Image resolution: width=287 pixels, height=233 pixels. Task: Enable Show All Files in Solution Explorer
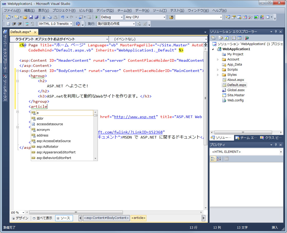click(220, 37)
